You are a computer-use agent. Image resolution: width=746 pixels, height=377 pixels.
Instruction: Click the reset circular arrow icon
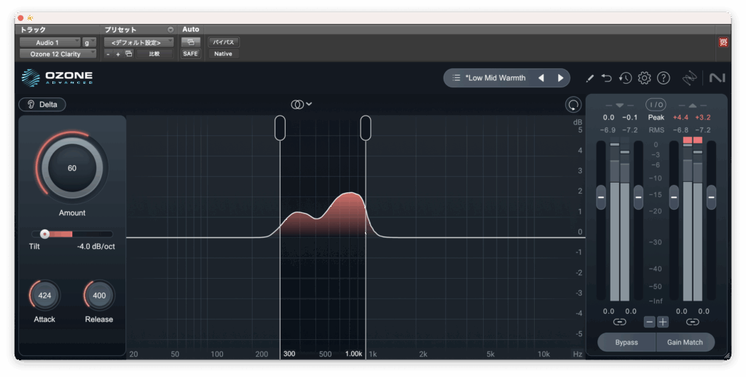point(573,105)
